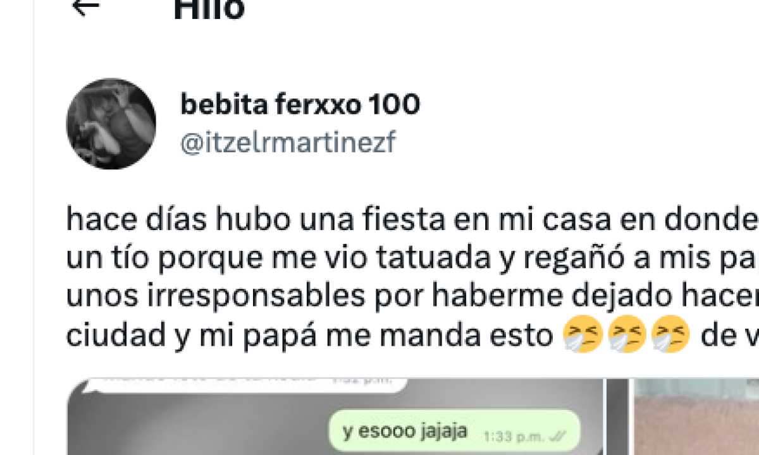Image resolution: width=759 pixels, height=455 pixels.
Task: Select the middle sneezing face emoji
Action: coord(626,334)
